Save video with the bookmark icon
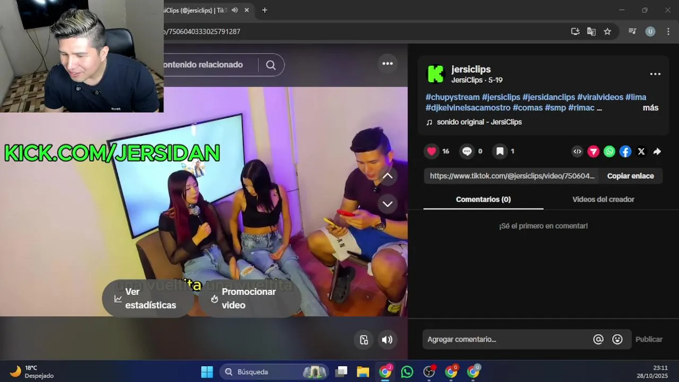Viewport: 679px width, 382px height. [x=500, y=151]
